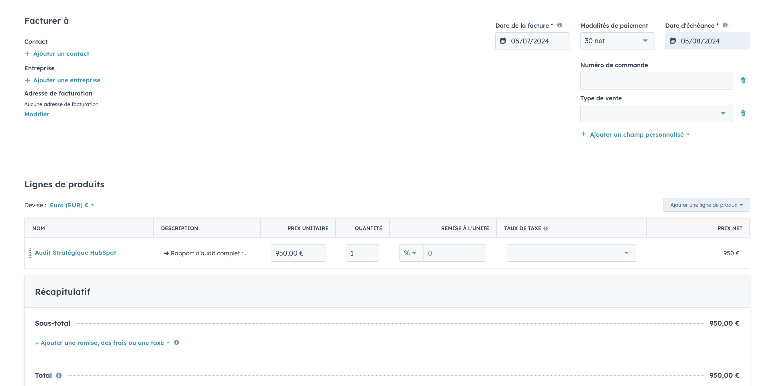Delete the Type de vente field
Screen dimensions: 771x386
pyautogui.click(x=743, y=114)
